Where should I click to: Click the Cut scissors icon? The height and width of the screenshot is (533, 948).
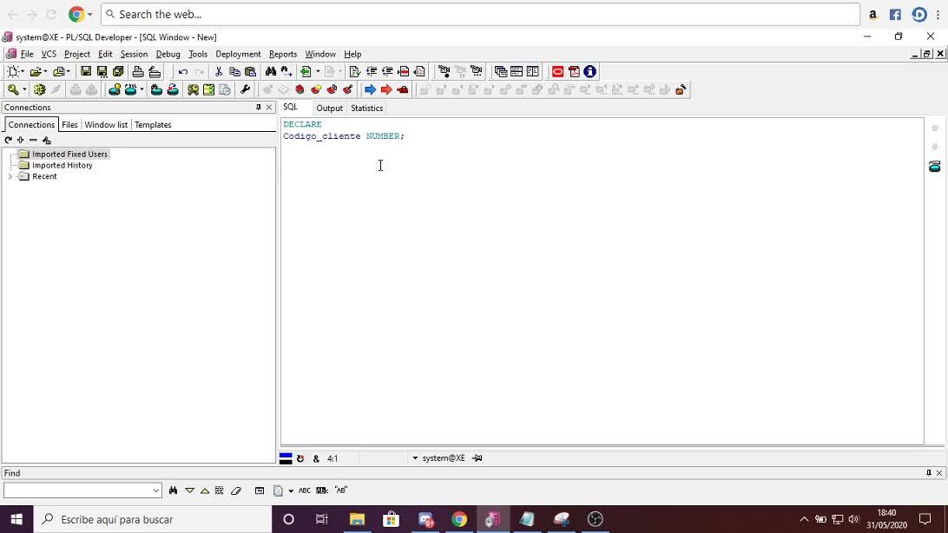click(218, 72)
